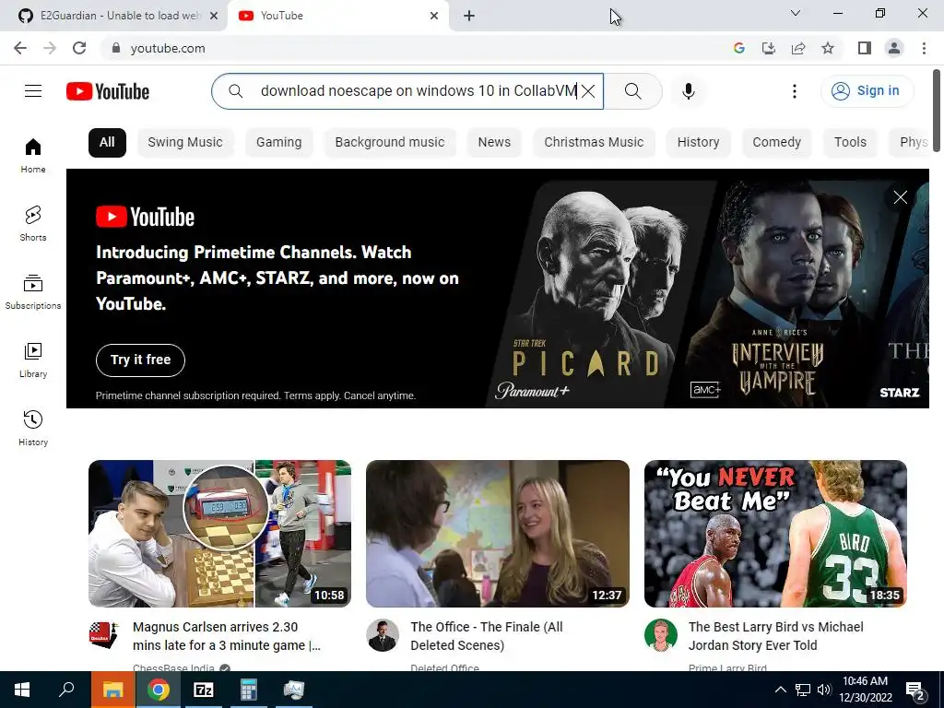944x708 pixels.
Task: Toggle Chrome side panel
Action: coord(864,48)
